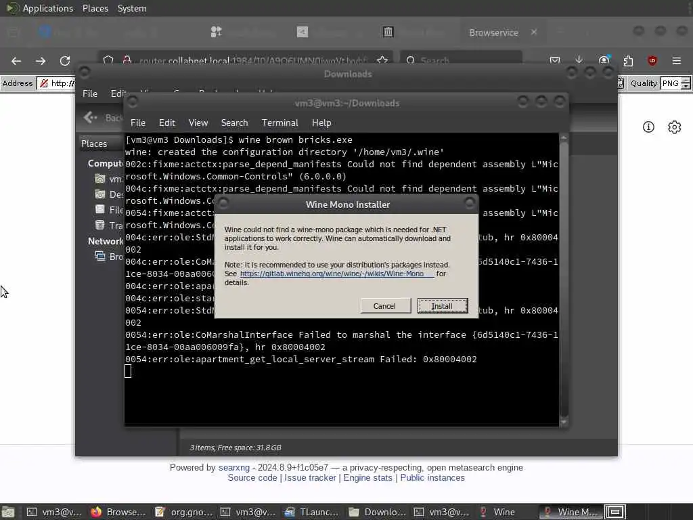The image size is (693, 520).
Task: Open the Engine stats link
Action: pyautogui.click(x=367, y=478)
